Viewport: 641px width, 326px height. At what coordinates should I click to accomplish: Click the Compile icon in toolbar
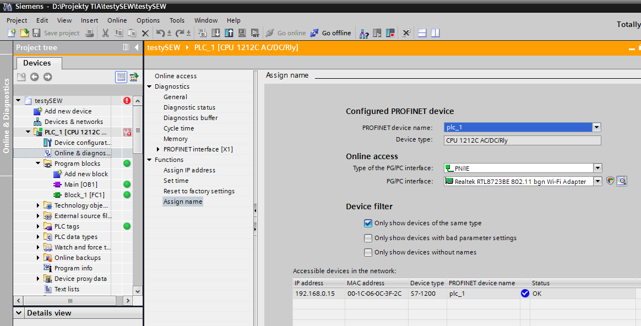pyautogui.click(x=202, y=32)
